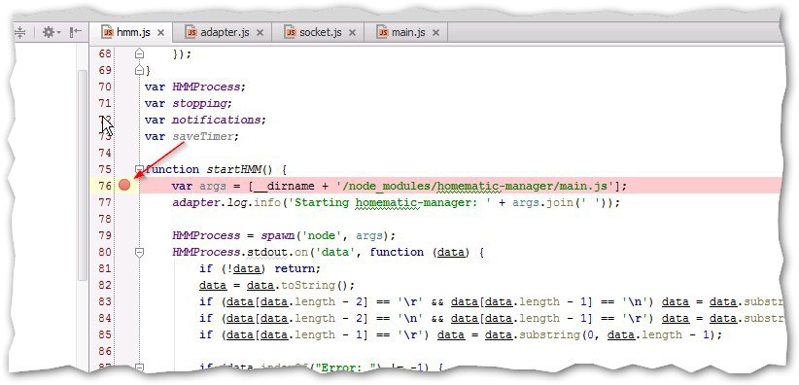Close the main.js tab
The image size is (799, 385).
(x=435, y=33)
